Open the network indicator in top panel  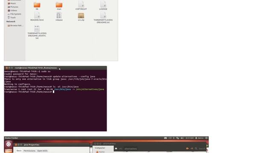[177, 138]
